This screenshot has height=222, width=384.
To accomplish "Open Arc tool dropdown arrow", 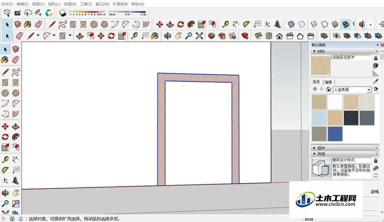I will 54,36.
